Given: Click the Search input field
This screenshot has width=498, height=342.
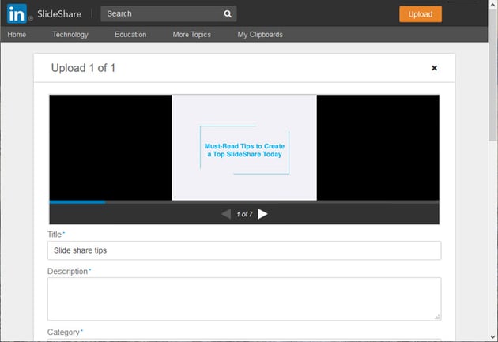Looking at the screenshot, I should click(x=168, y=13).
